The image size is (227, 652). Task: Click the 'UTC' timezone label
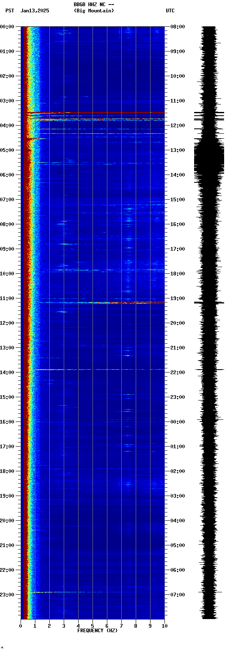pos(170,11)
